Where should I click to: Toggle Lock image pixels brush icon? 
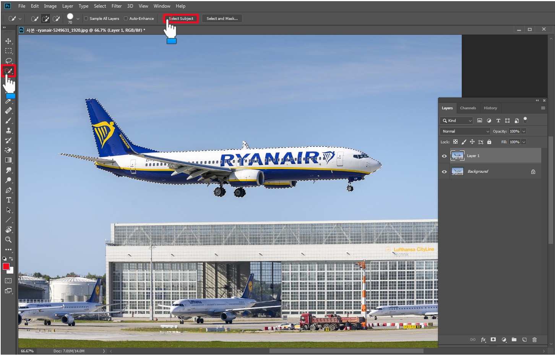(464, 142)
